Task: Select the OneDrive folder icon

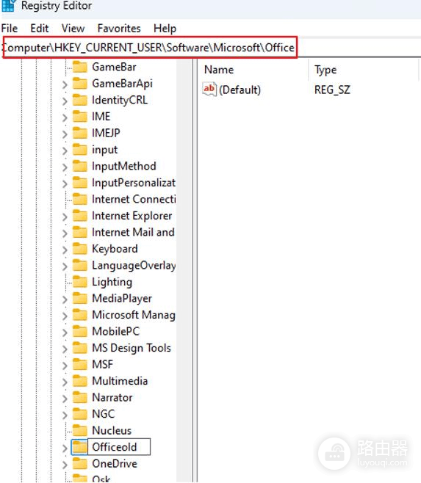Action: tap(80, 464)
